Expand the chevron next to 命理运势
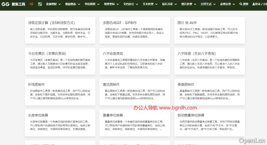The width and height of the screenshot is (267, 145). (x=234, y=4)
